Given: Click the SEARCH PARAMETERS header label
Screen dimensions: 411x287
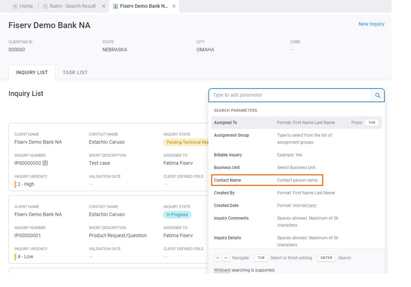Looking at the screenshot, I should [x=235, y=110].
